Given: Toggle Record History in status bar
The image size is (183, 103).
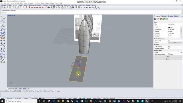Looking at the screenshot, I should (x=97, y=98).
